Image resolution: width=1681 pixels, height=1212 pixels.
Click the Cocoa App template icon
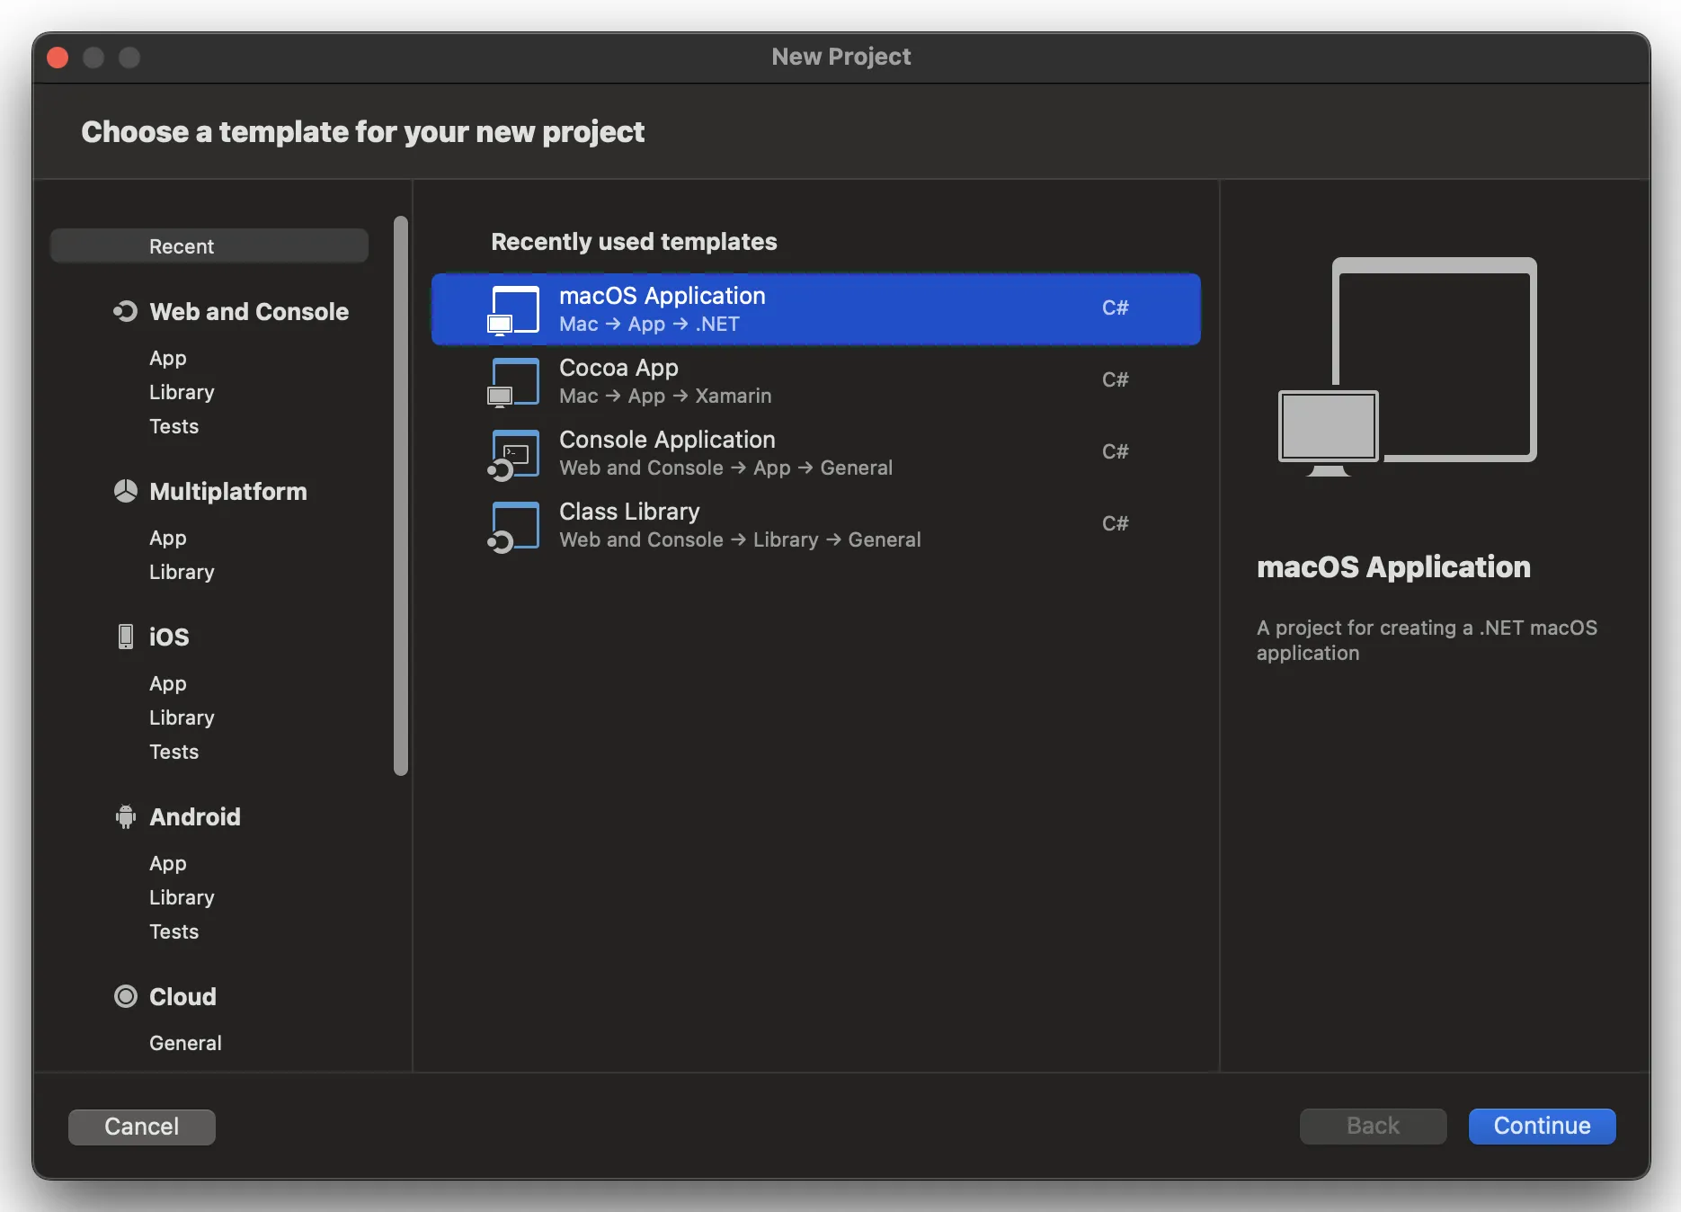(x=512, y=380)
